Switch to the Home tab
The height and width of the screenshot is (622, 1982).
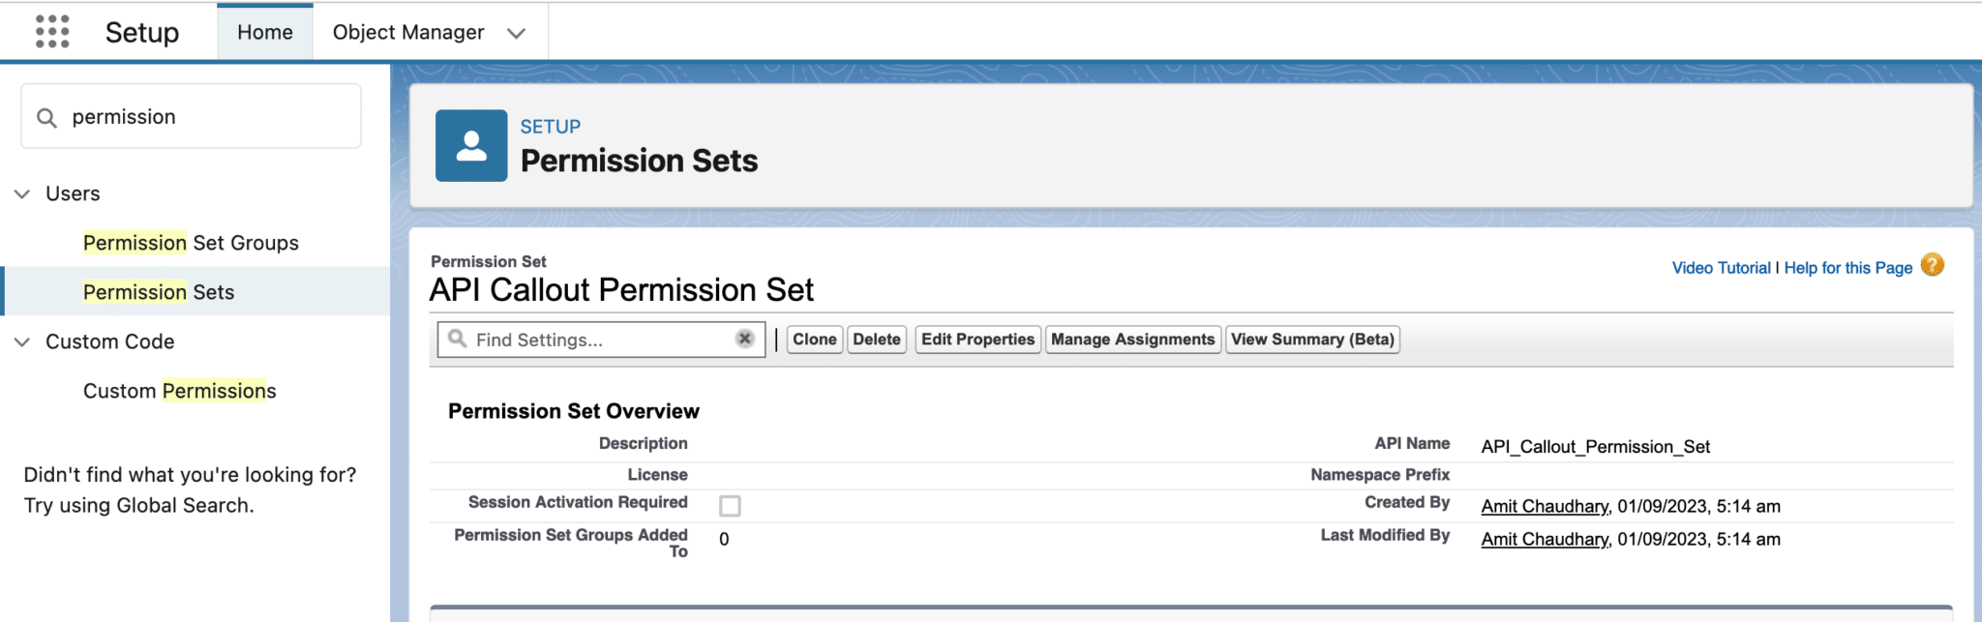(x=264, y=31)
